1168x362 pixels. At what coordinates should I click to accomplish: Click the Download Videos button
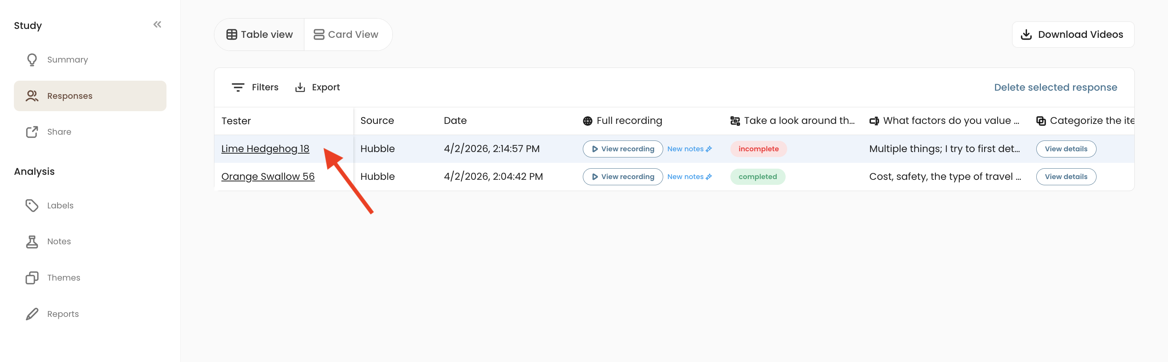point(1073,34)
